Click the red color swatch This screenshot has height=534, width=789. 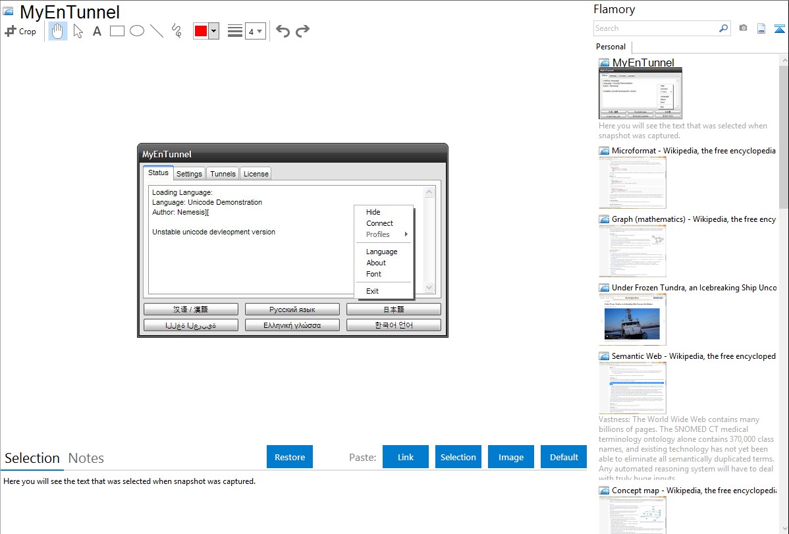point(201,31)
